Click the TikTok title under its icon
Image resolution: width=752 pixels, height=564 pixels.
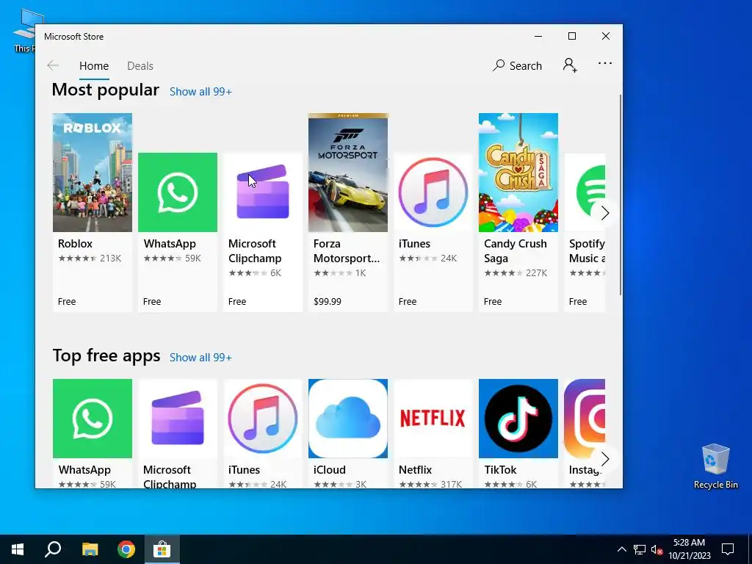point(500,470)
